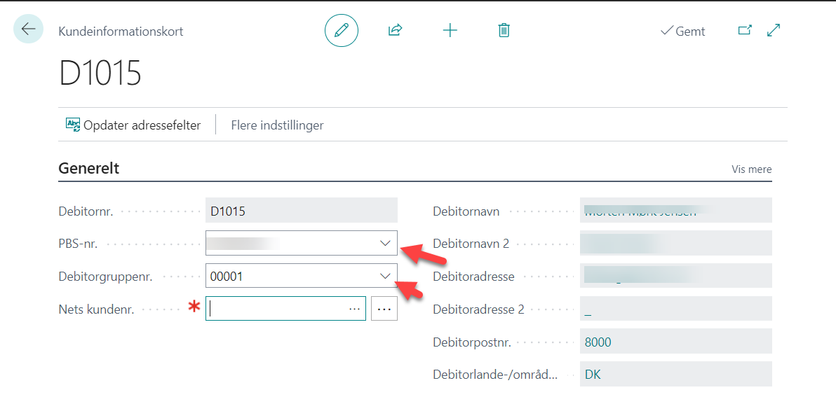
Task: Click the Debitorlande value DK
Action: (593, 375)
